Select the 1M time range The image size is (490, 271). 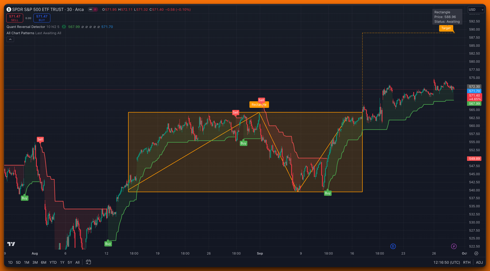point(27,262)
